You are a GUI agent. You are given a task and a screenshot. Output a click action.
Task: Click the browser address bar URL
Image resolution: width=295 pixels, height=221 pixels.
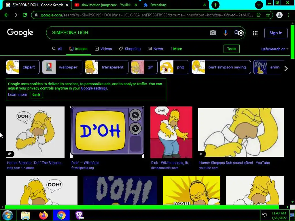tap(147, 15)
